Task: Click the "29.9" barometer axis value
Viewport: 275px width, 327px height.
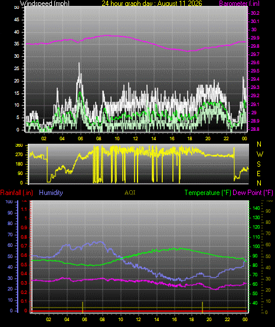Action: coord(255,38)
